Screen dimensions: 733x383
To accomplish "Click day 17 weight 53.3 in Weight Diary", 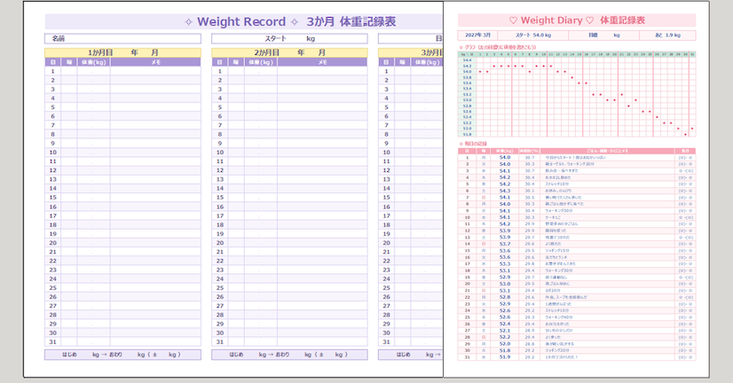I will tap(505, 264).
